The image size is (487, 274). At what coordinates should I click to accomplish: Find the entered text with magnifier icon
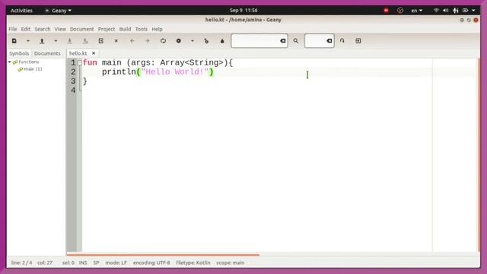296,40
